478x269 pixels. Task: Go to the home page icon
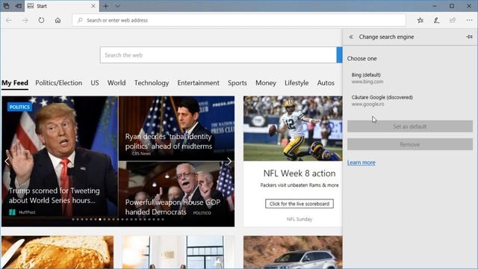click(58, 20)
